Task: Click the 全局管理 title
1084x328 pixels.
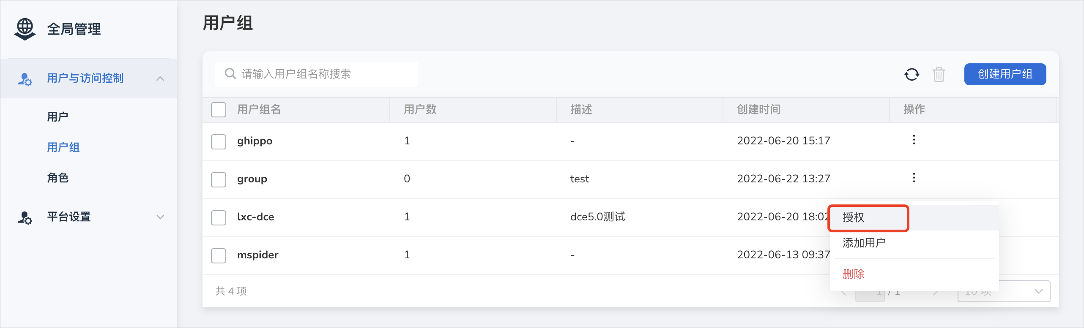Action: coord(74,29)
